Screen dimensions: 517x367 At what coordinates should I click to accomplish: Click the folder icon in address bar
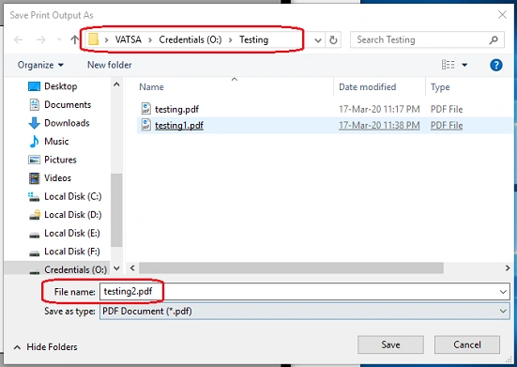94,39
